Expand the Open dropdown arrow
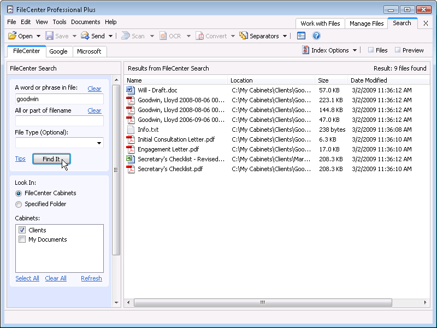 (x=38, y=36)
